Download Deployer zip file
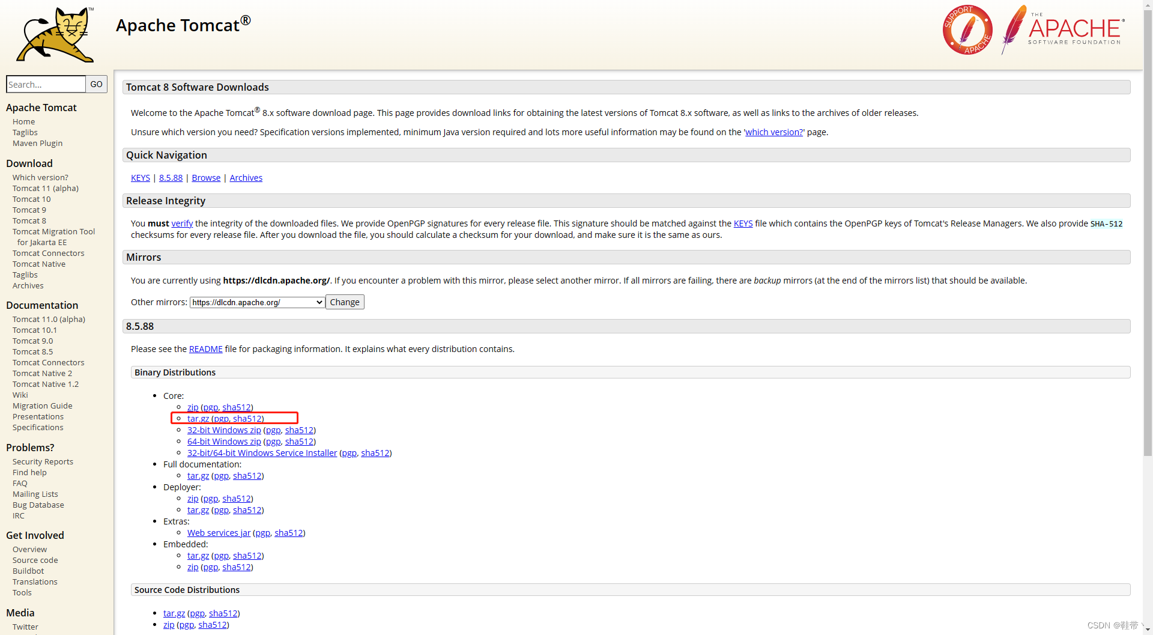 click(192, 499)
